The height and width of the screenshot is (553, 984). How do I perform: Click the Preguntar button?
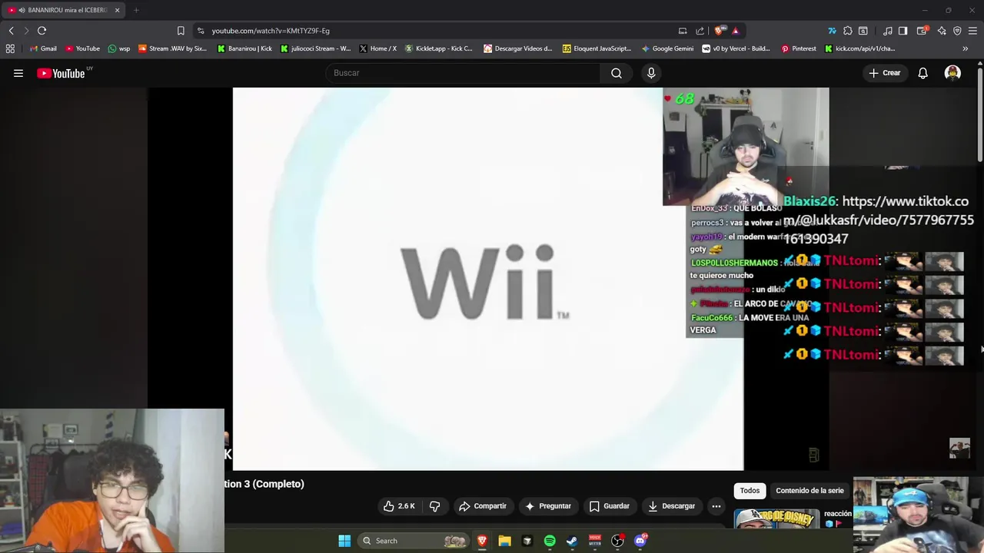coord(548,506)
